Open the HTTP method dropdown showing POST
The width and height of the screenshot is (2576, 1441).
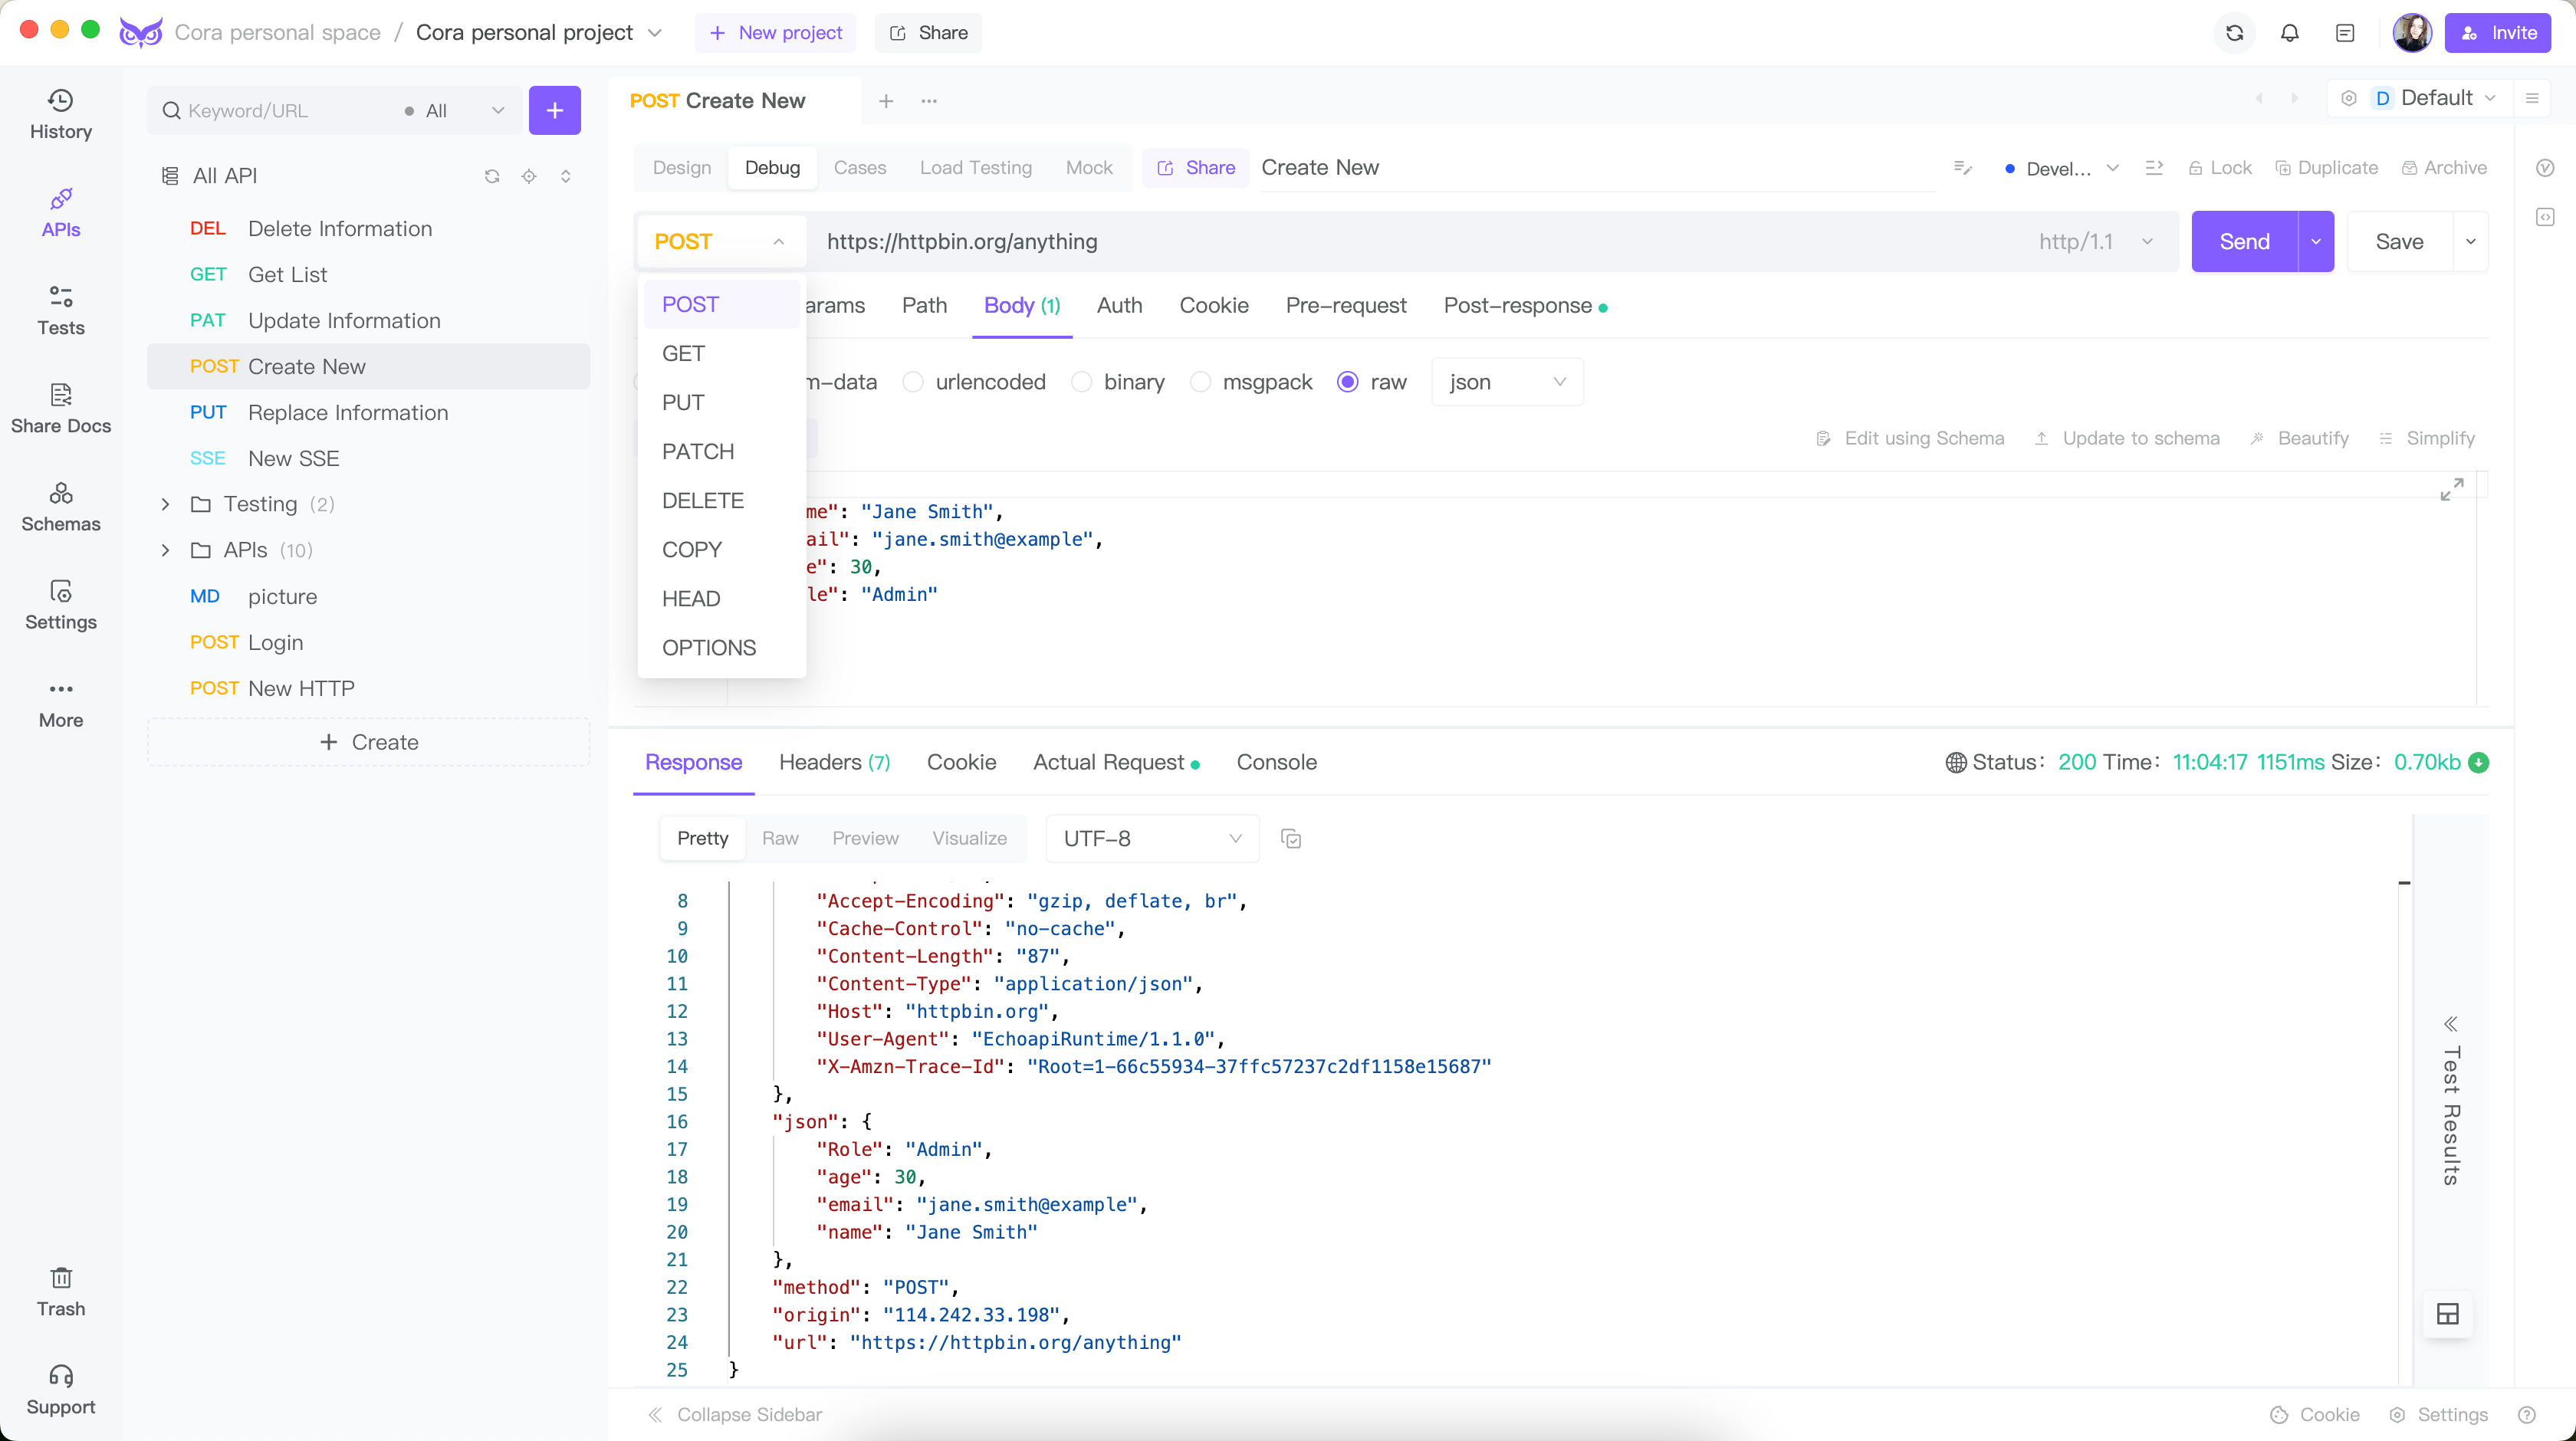pos(720,241)
